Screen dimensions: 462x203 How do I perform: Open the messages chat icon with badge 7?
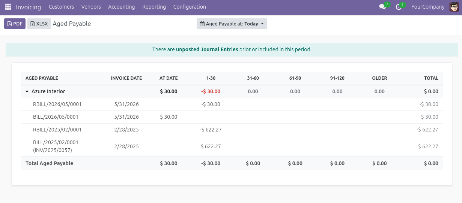point(383,7)
